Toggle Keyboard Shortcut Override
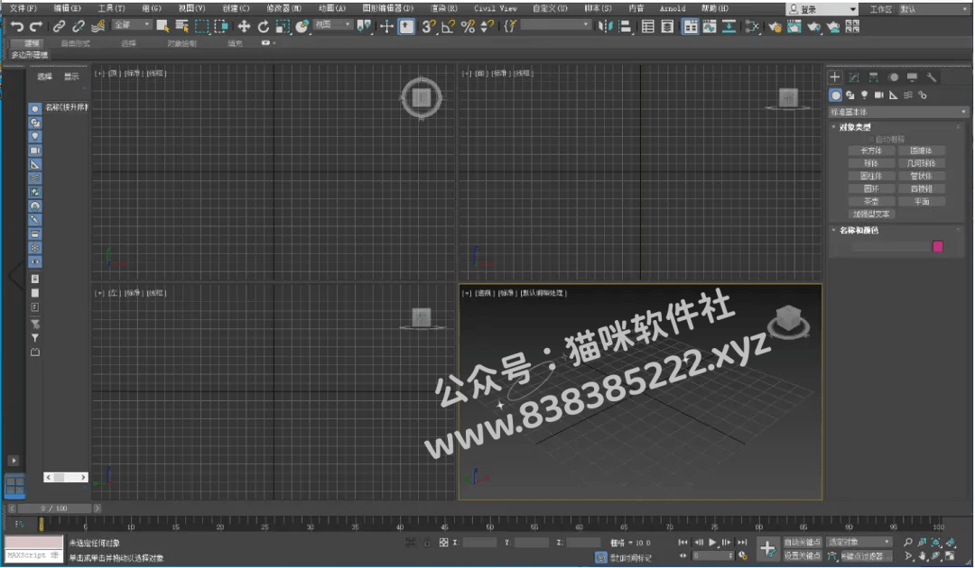The image size is (975, 568). pos(406,26)
